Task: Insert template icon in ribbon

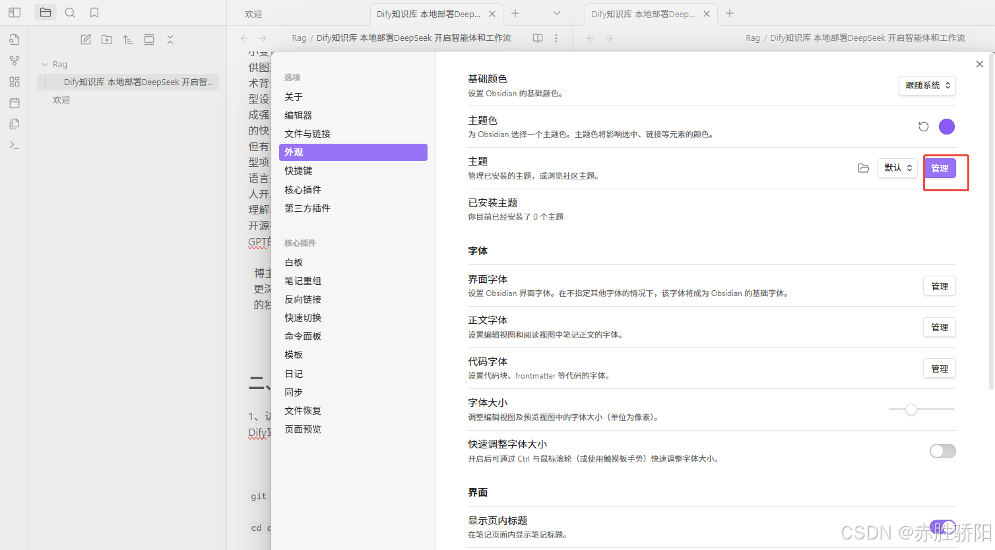Action: click(15, 124)
